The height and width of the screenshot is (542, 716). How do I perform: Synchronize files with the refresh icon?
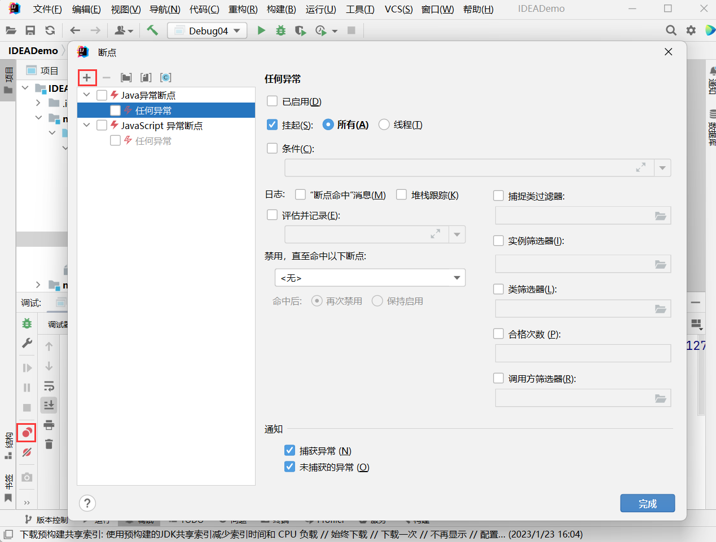(50, 30)
